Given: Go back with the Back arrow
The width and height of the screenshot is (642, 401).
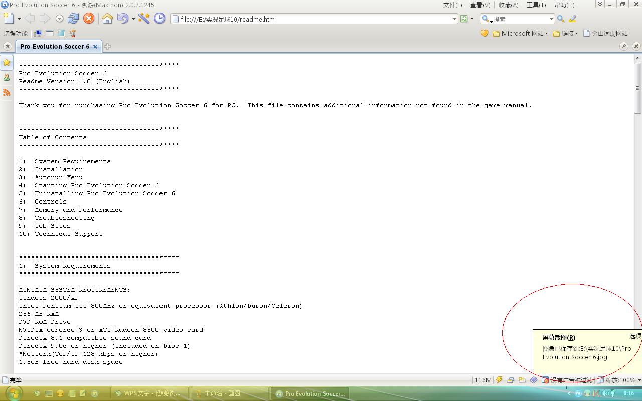Looking at the screenshot, I should coord(30,19).
